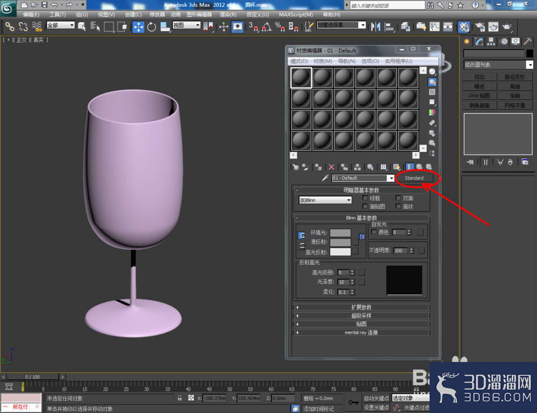The height and width of the screenshot is (413, 537).
Task: Toggle the Angle Snap icon
Action: [267, 27]
